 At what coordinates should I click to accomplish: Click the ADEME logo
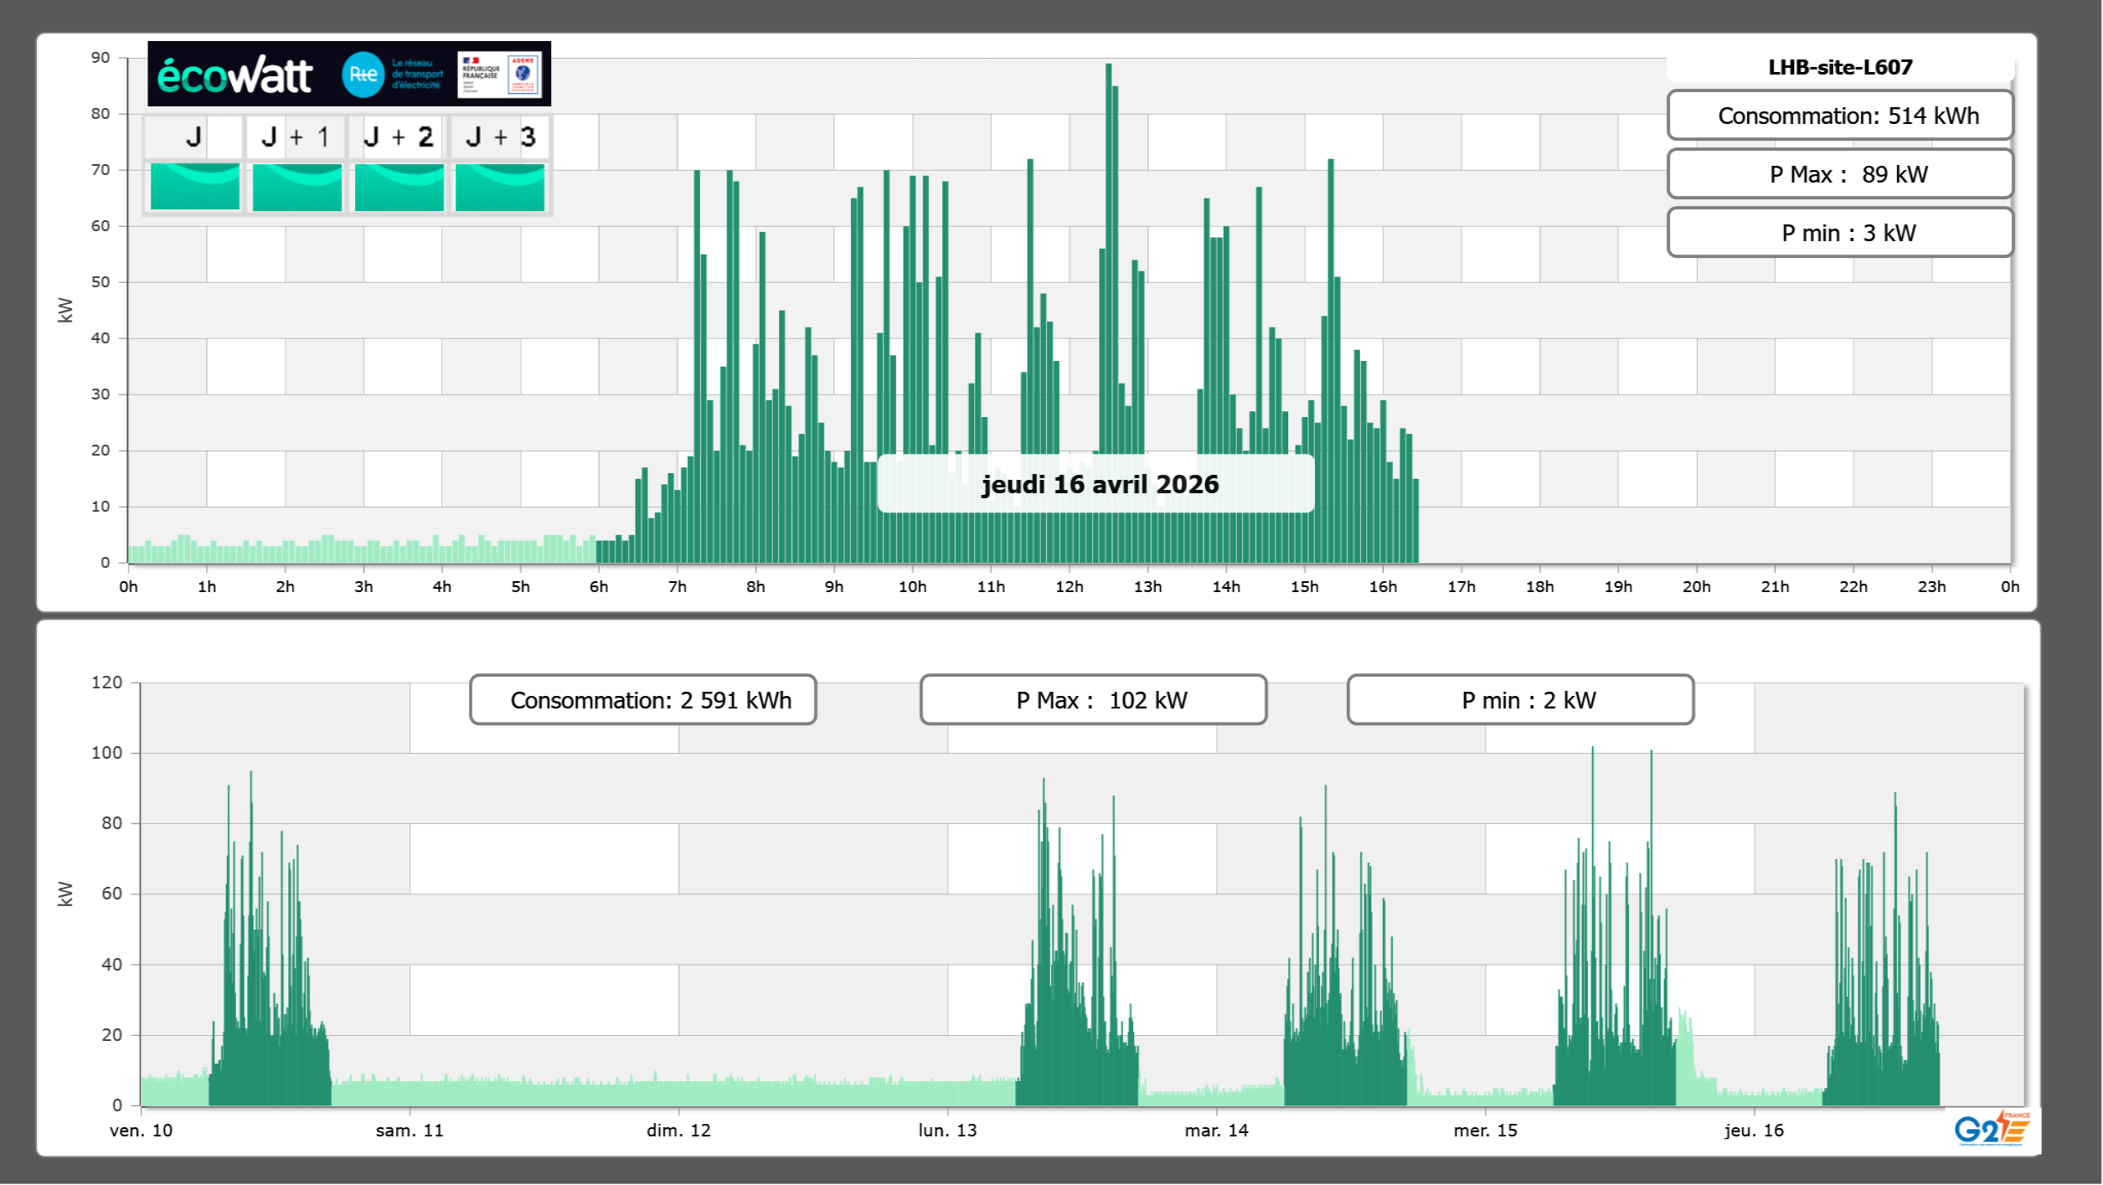pos(523,75)
